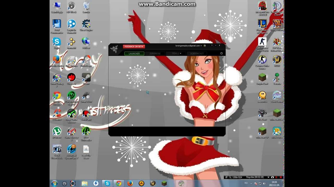Image resolution: width=334 pixels, height=187 pixels.
Task: Open the Skype desktop shortcut
Action: (57, 43)
